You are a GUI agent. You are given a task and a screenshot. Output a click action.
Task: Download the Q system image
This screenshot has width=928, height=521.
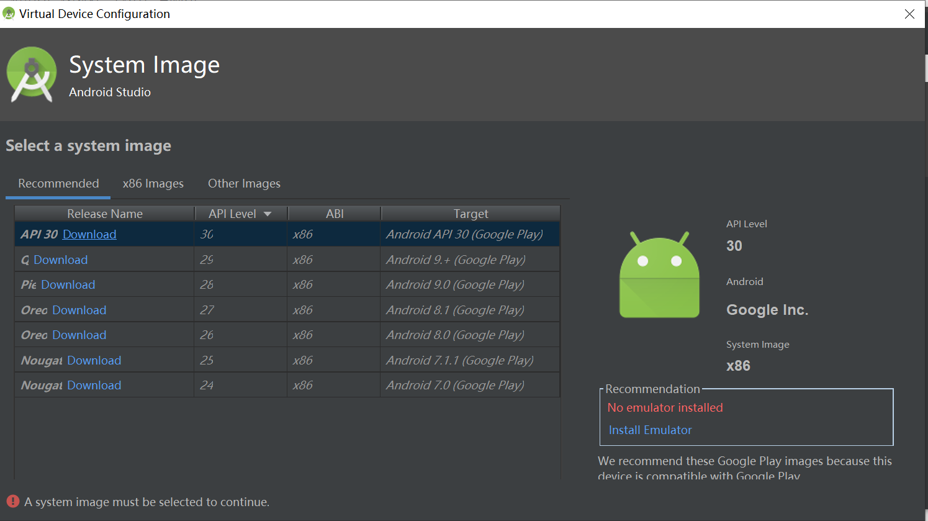(x=60, y=260)
